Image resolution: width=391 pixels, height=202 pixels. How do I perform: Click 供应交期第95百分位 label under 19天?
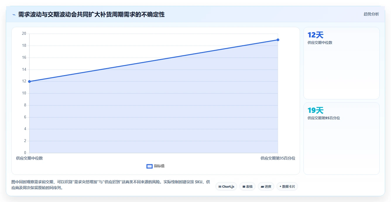point(324,118)
